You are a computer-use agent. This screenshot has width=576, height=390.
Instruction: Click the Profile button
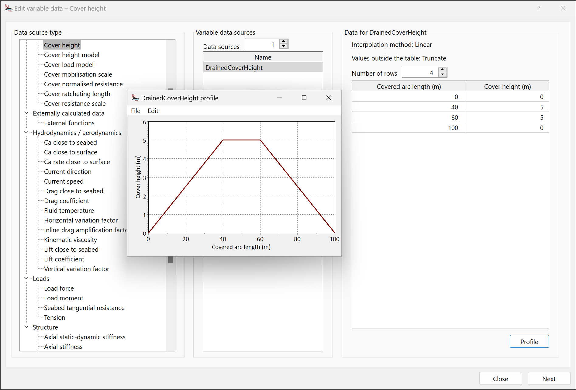(529, 341)
